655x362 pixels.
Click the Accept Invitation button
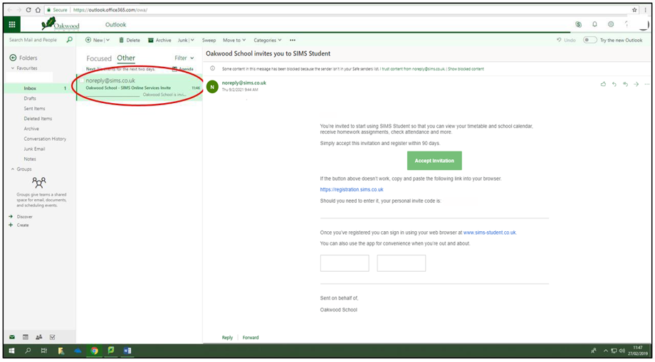coord(434,161)
